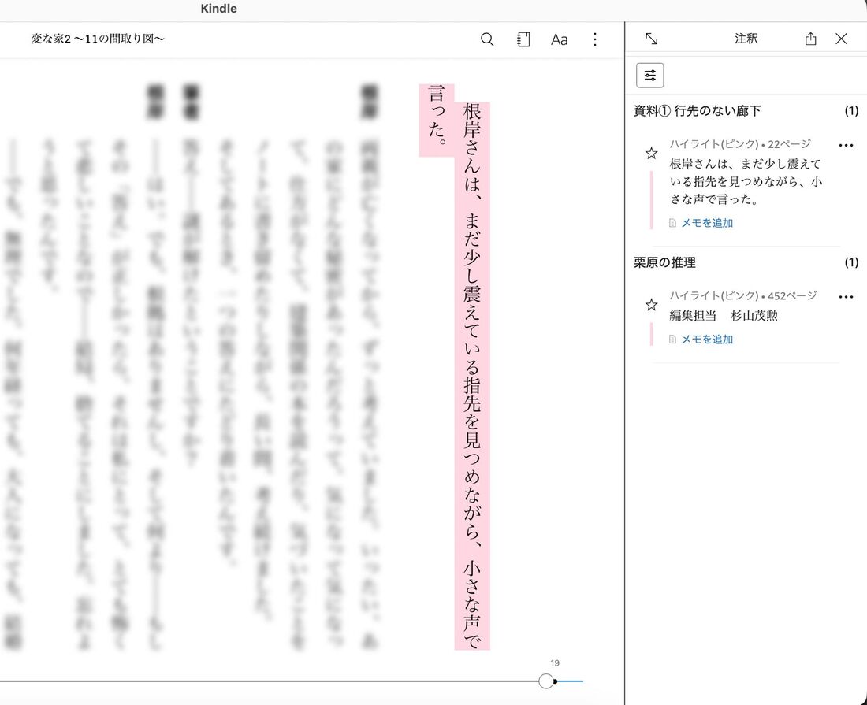Open the search icon in the toolbar
Viewport: 867px width, 705px height.
487,39
